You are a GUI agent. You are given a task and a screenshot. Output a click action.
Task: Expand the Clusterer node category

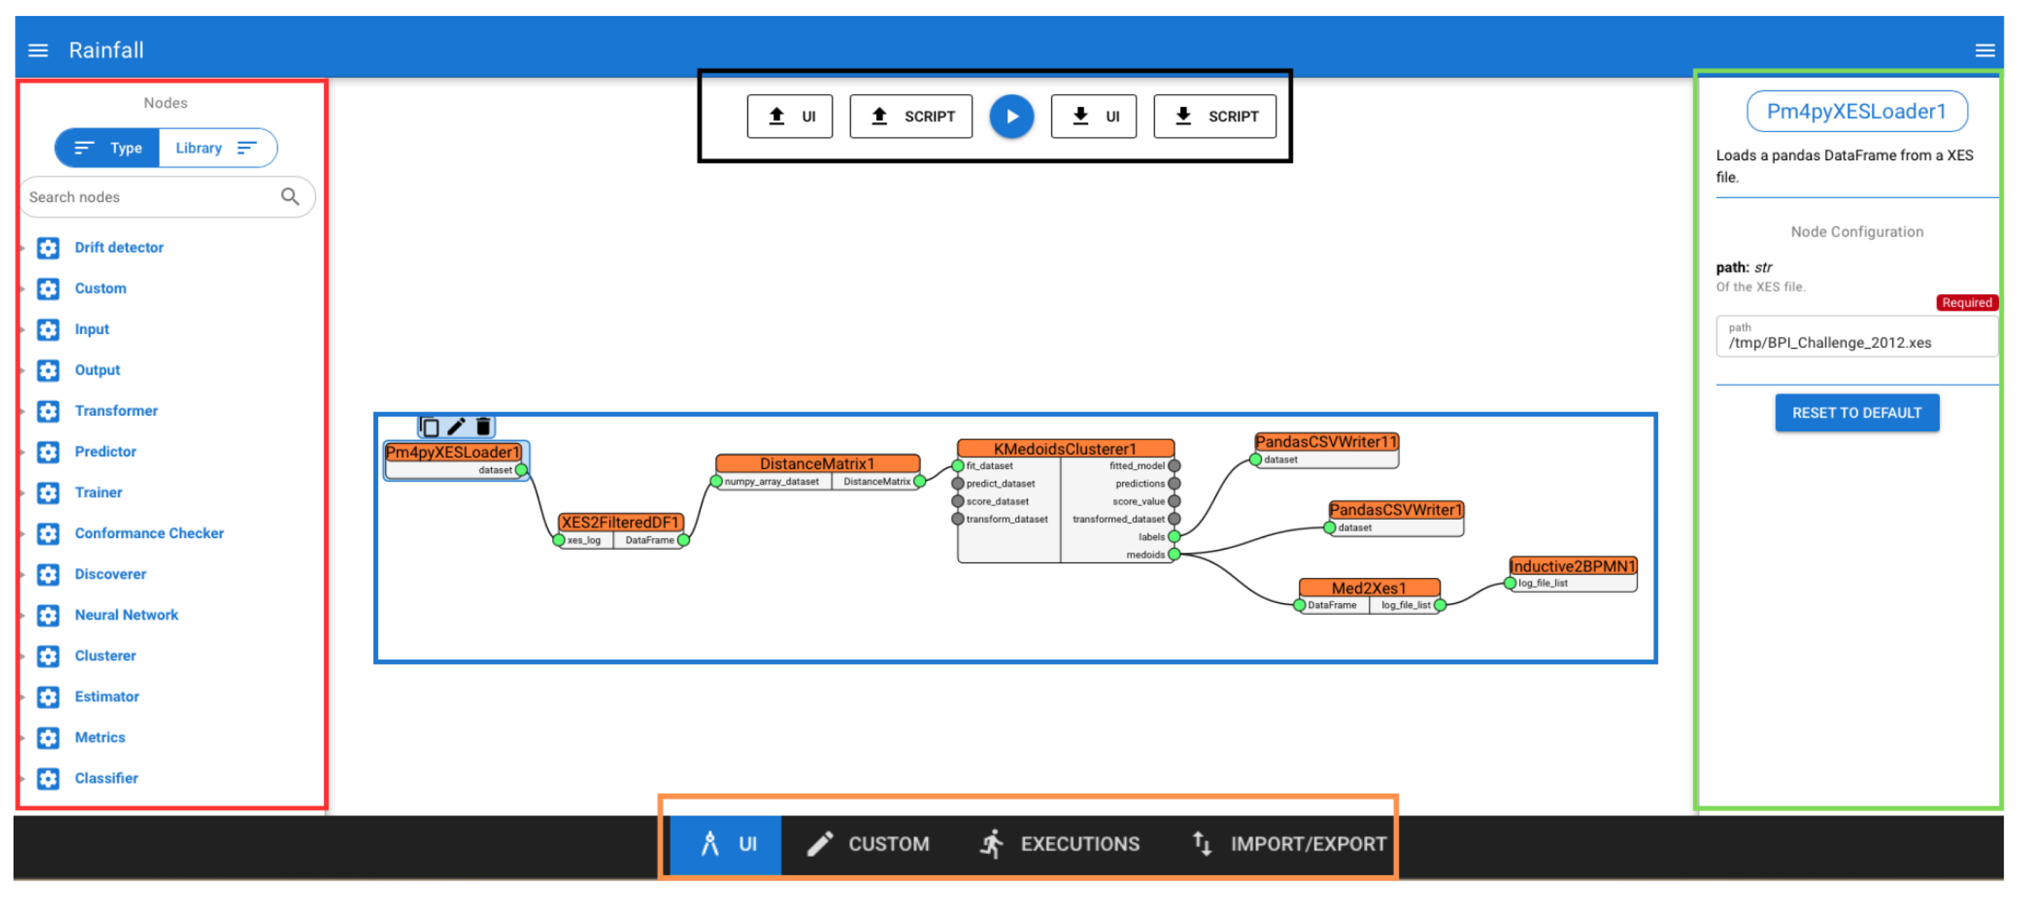pos(105,655)
